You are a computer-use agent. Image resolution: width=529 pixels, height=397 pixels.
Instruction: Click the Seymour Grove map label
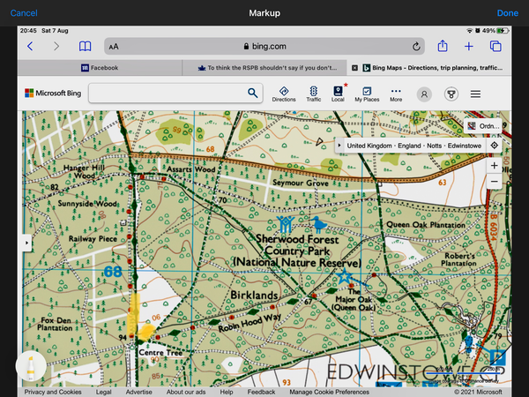301,183
